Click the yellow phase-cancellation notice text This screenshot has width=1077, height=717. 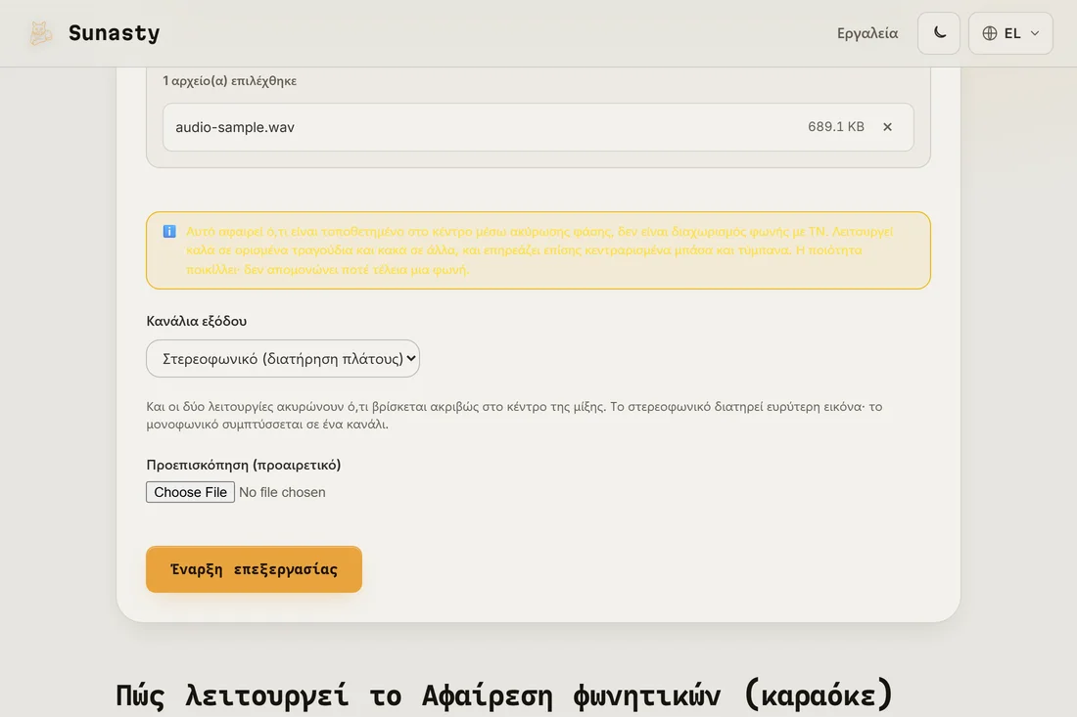(539, 250)
